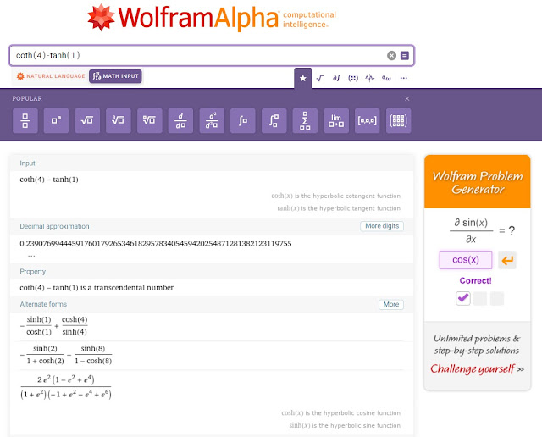The width and height of the screenshot is (542, 437).
Task: Insert a superscript power template
Action: (x=56, y=120)
